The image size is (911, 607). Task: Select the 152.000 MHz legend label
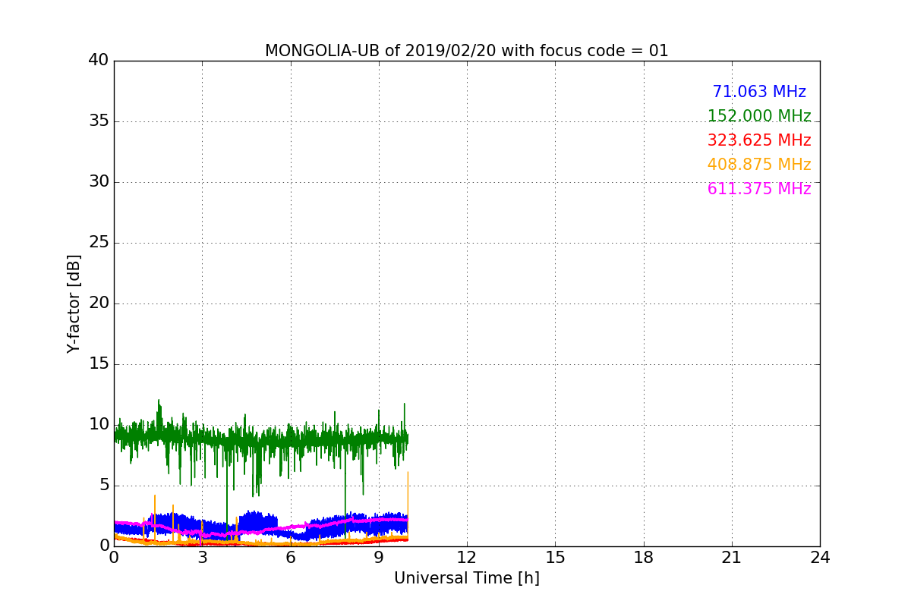click(x=759, y=116)
